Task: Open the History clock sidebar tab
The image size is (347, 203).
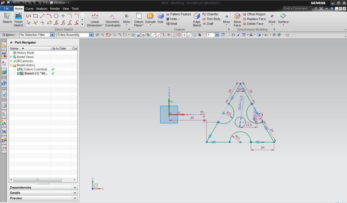Action: [x=4, y=105]
